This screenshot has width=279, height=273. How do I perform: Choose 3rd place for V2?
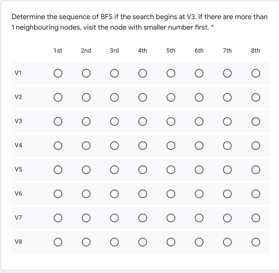click(114, 97)
